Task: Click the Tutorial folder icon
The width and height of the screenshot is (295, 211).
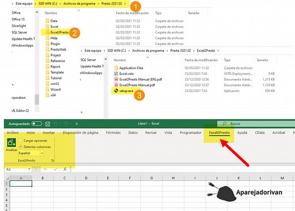Action: point(47,78)
